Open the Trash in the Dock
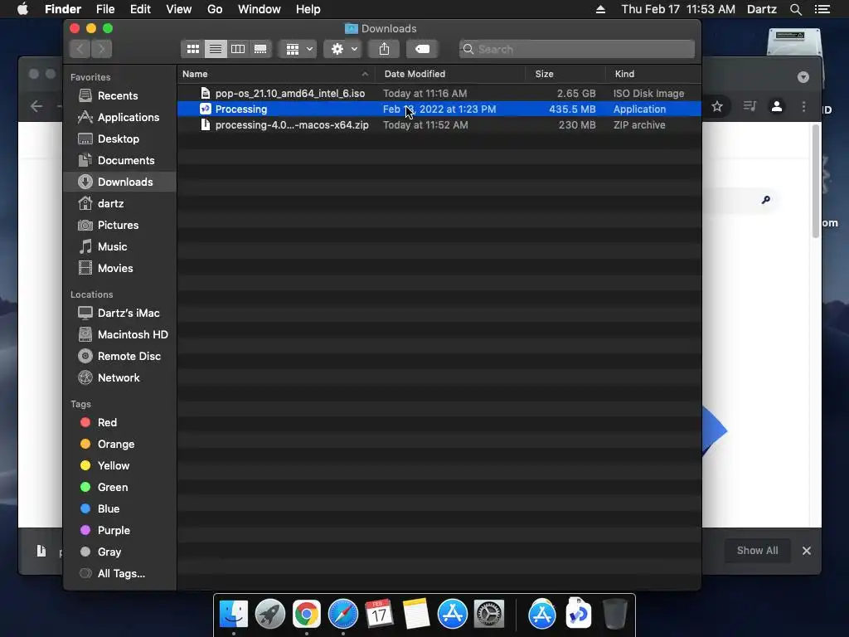The image size is (849, 637). (615, 615)
